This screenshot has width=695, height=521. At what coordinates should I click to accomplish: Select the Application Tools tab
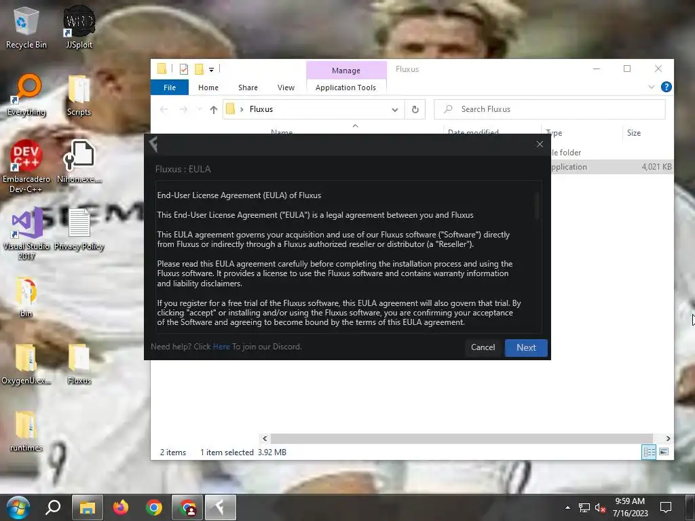[x=345, y=88]
